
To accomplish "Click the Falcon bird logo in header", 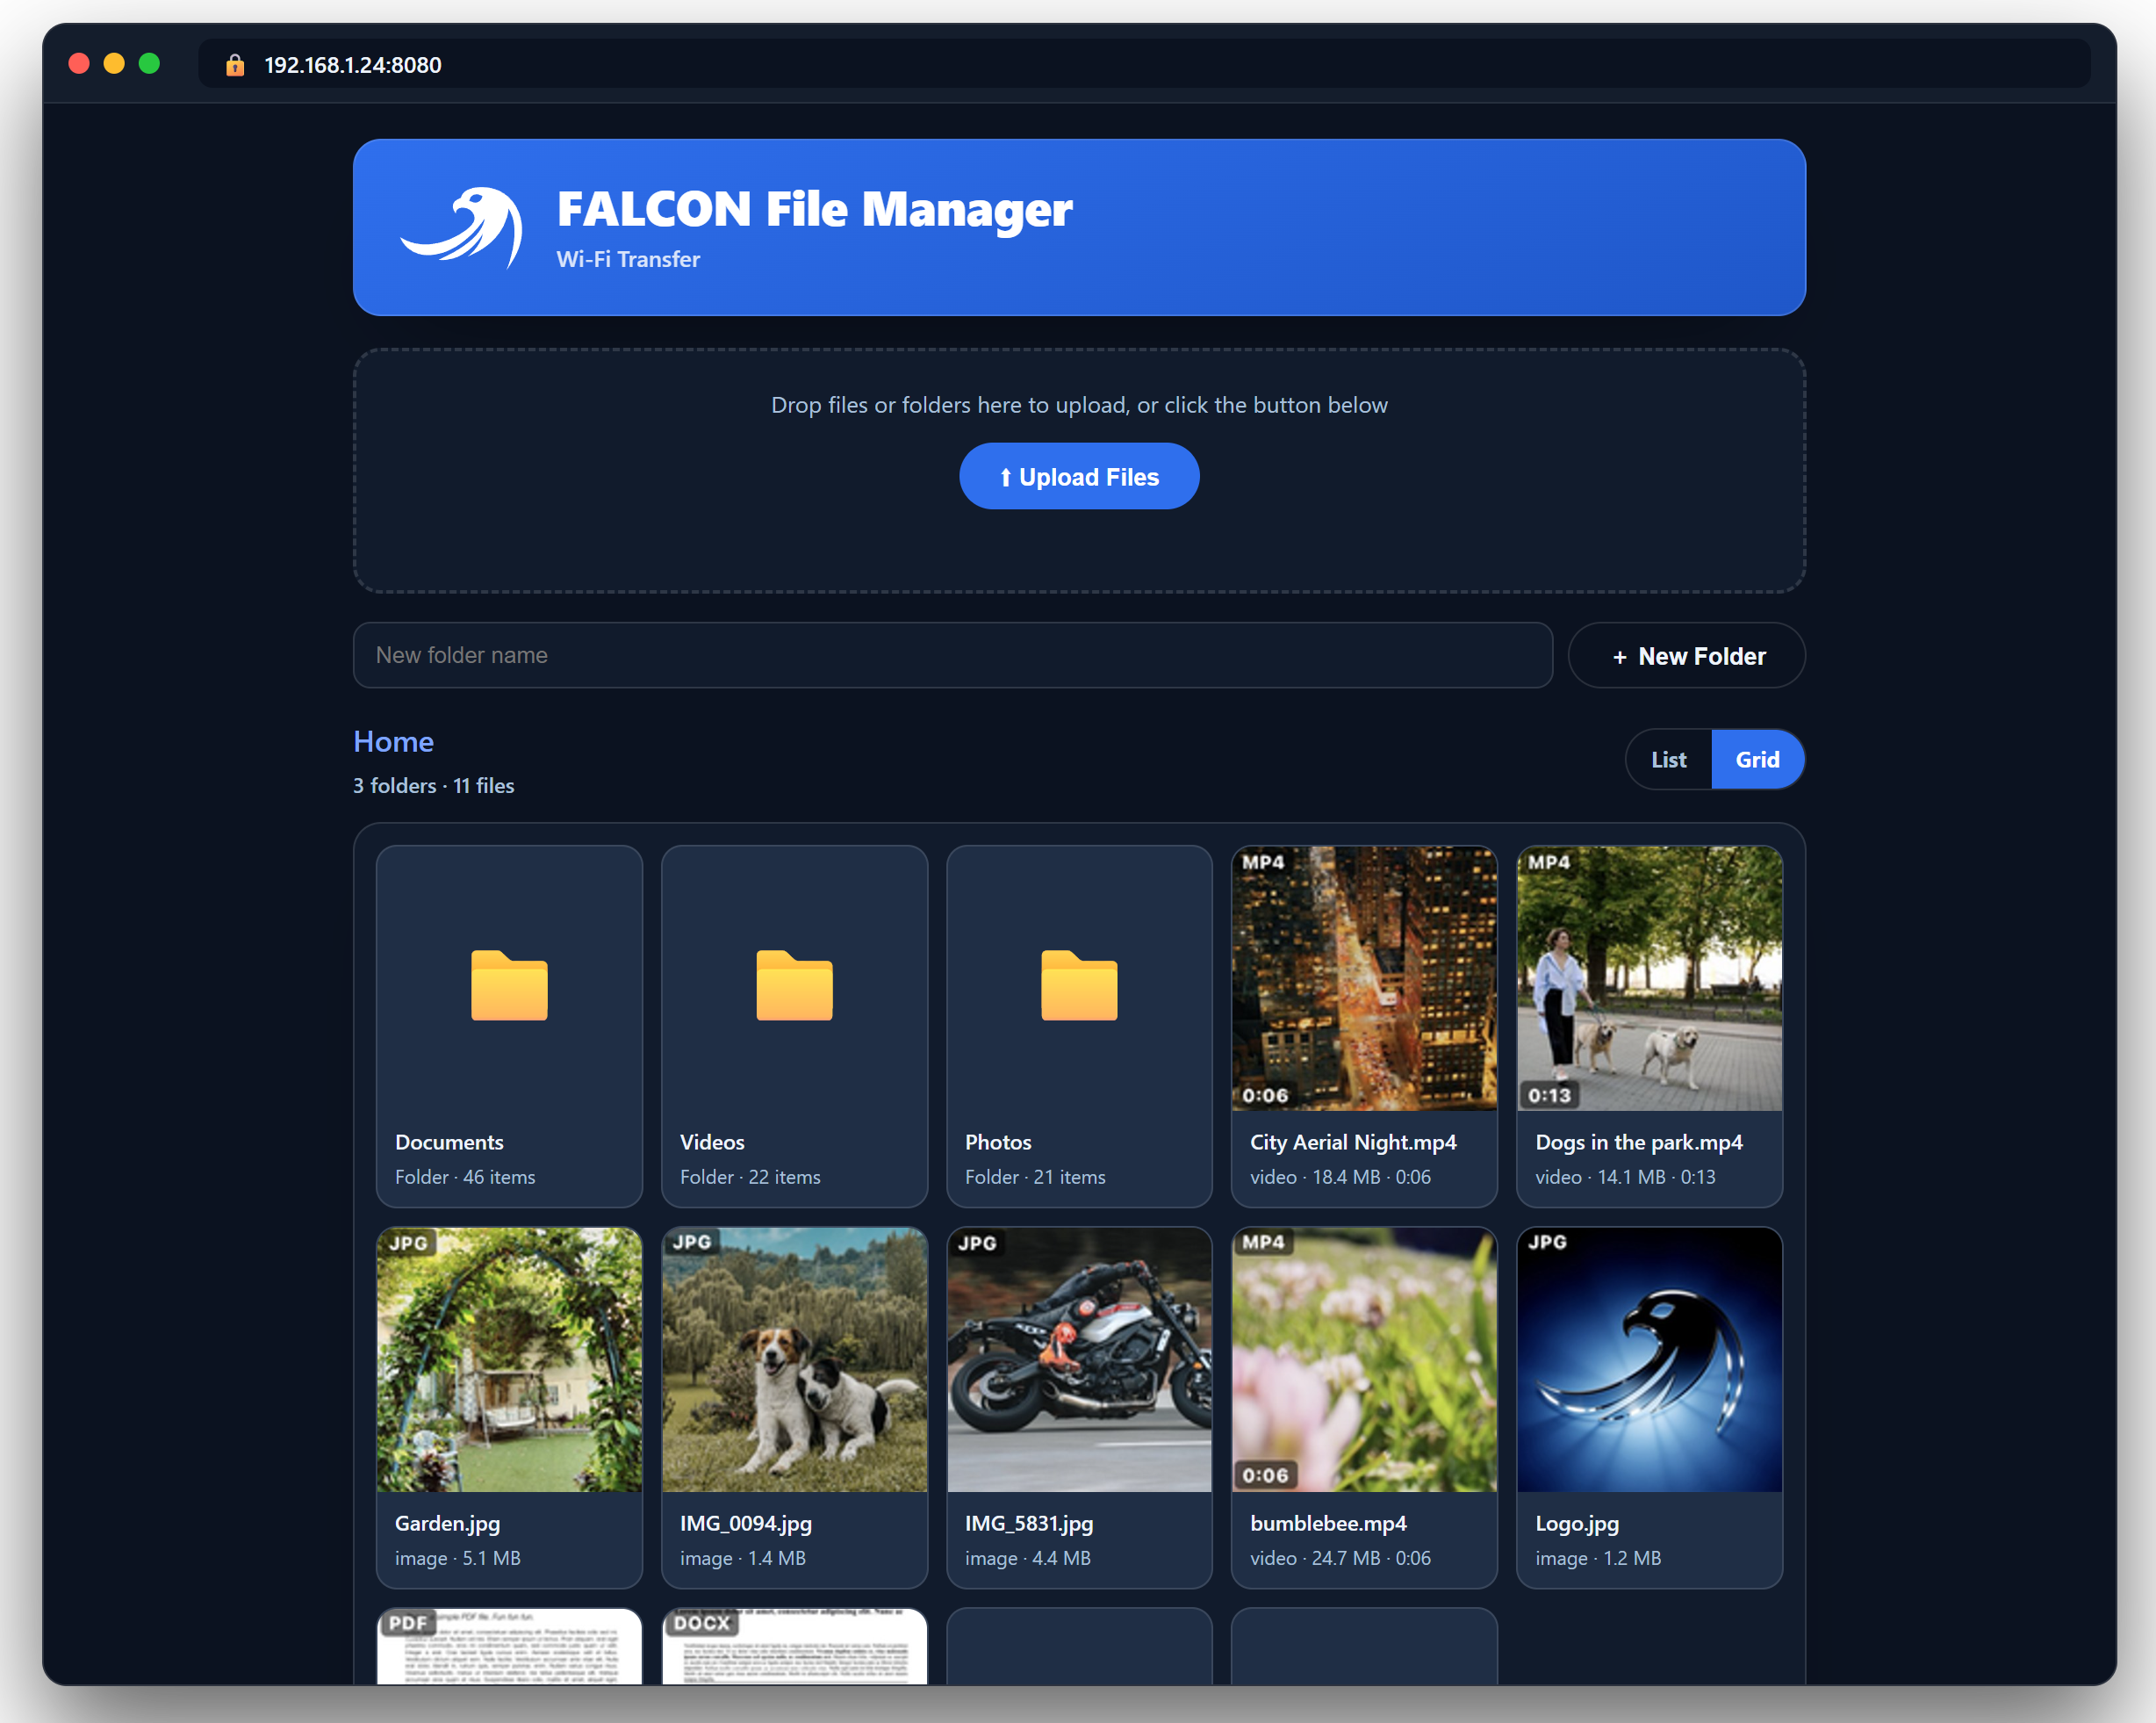I will coord(462,227).
